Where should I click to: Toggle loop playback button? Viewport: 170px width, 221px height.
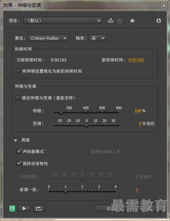point(39,209)
